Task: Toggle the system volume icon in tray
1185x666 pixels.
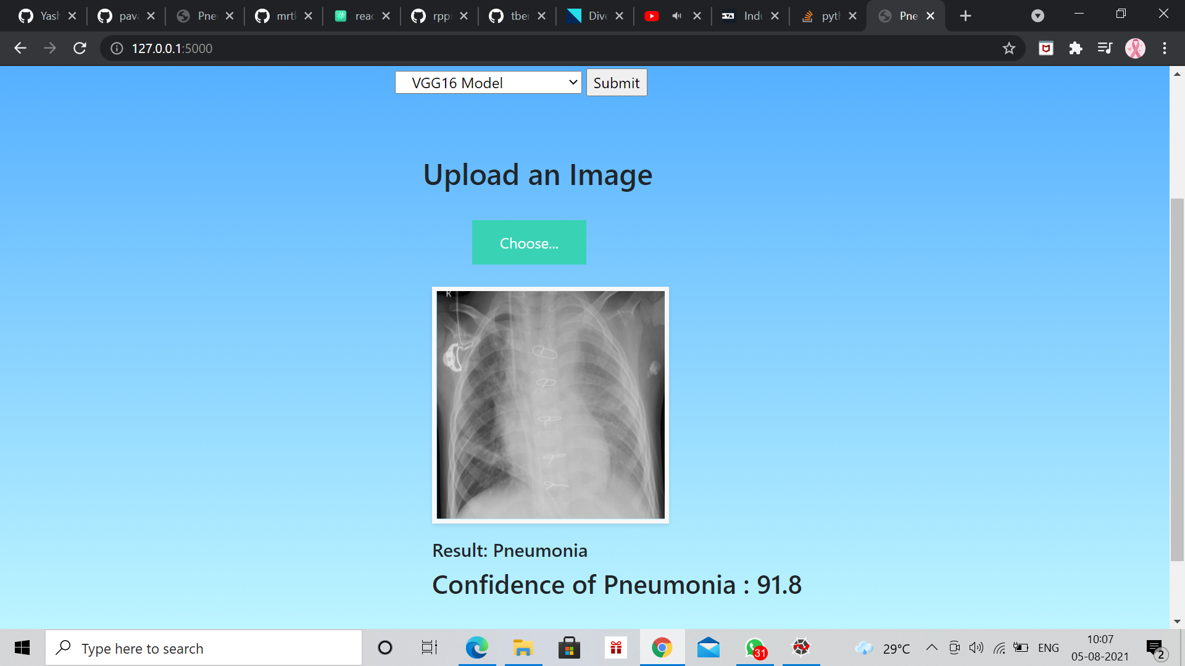Action: [976, 648]
